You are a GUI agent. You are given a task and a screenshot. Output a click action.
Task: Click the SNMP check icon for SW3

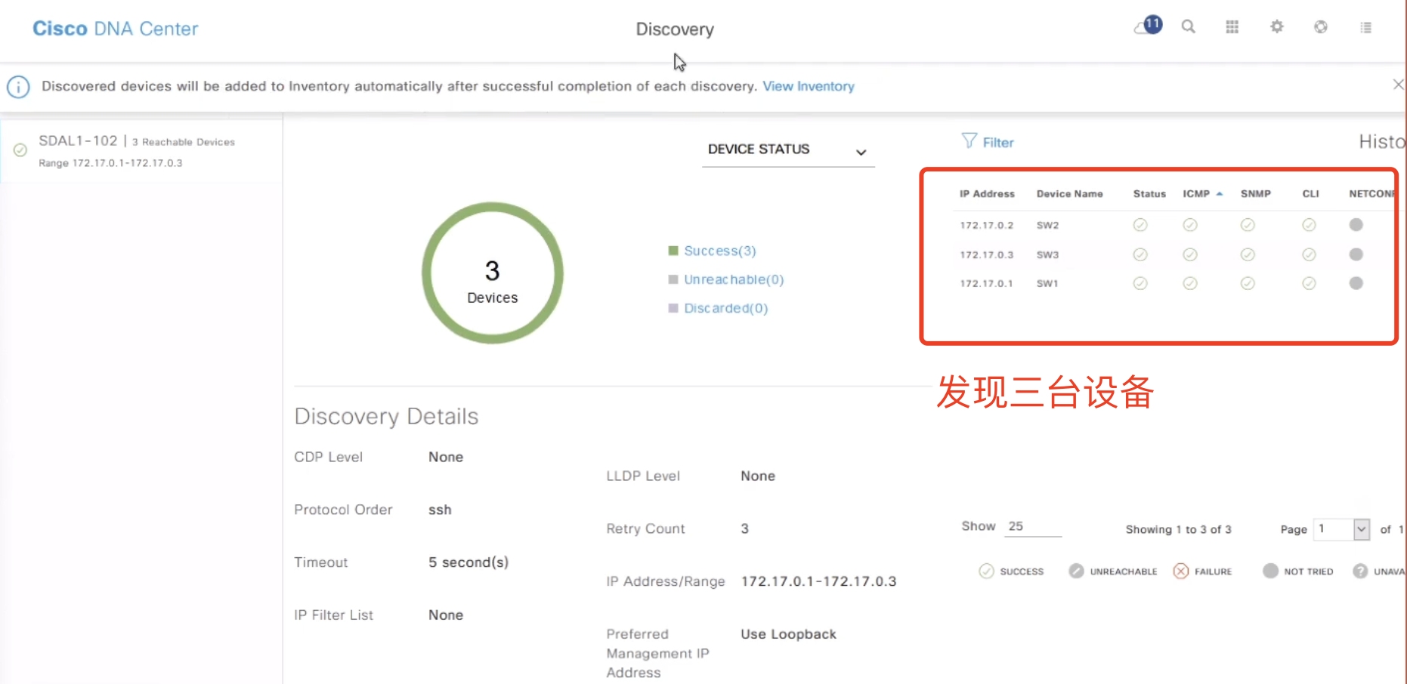click(x=1248, y=254)
